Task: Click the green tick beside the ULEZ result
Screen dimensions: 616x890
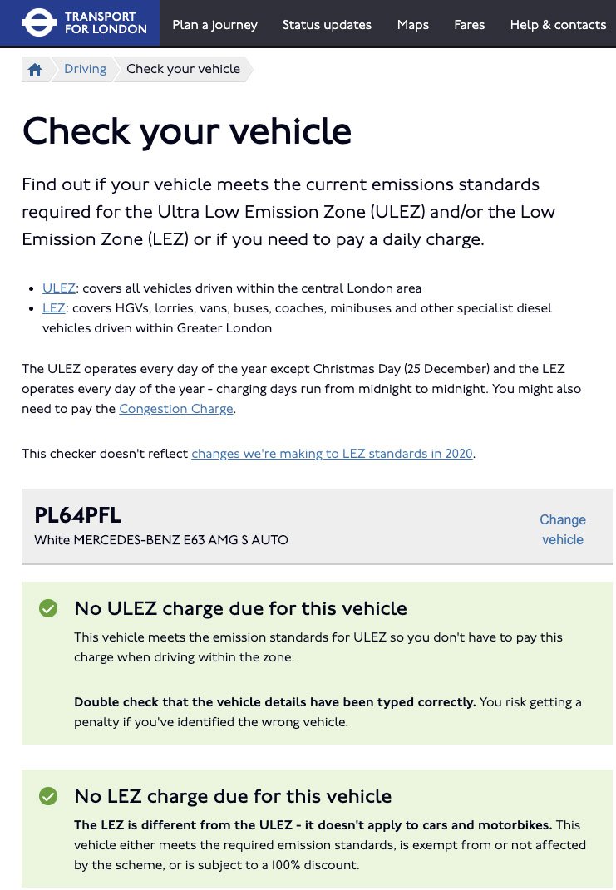Action: (x=48, y=609)
